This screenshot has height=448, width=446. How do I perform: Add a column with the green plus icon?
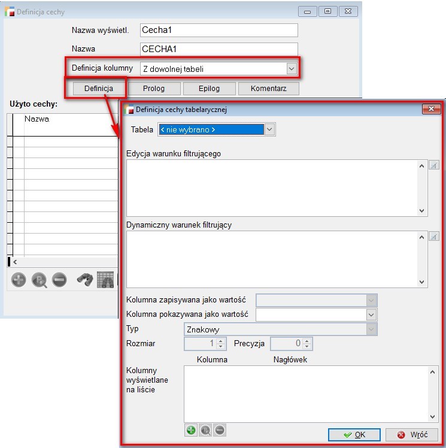tap(191, 429)
